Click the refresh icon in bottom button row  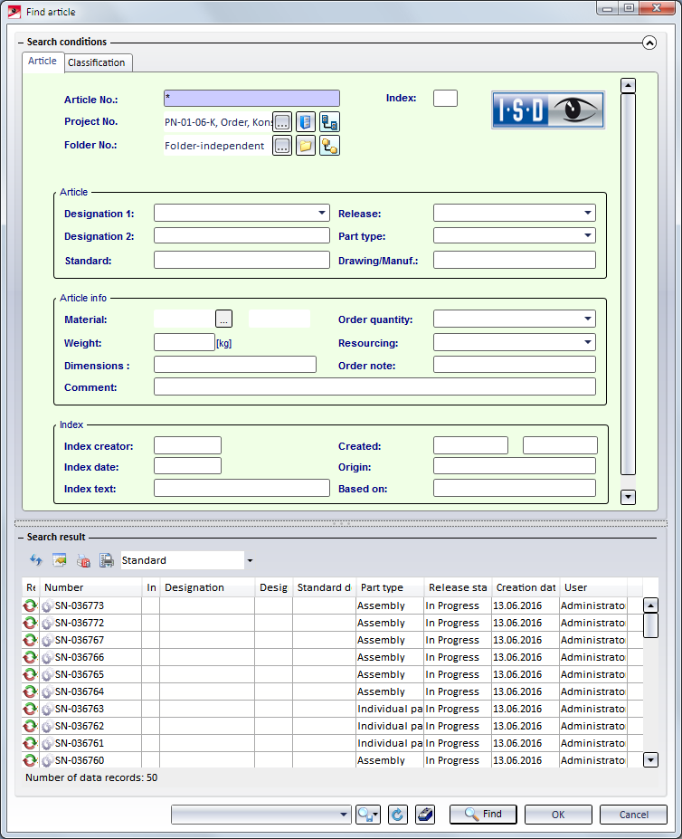pos(398,815)
